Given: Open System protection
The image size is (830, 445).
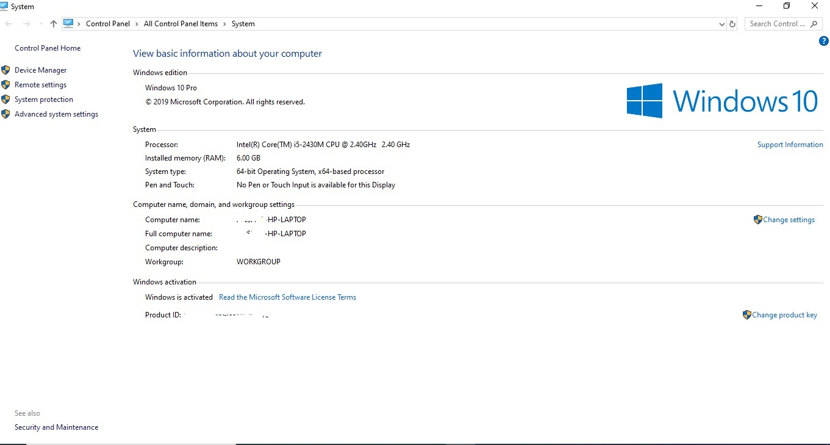Looking at the screenshot, I should coord(44,99).
